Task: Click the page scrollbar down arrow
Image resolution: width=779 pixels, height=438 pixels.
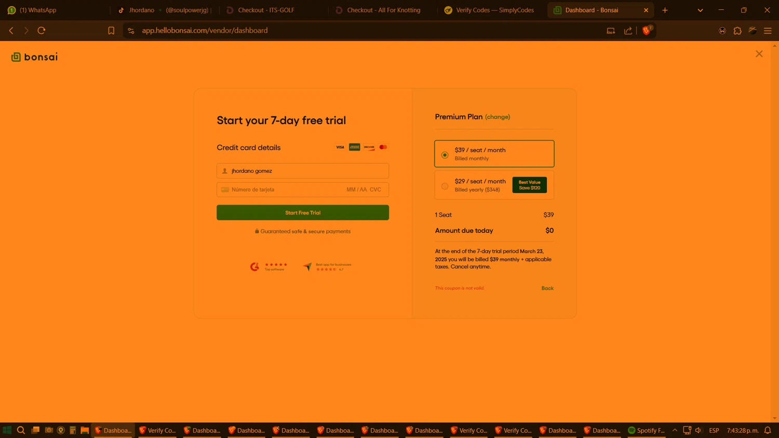Action: point(774,418)
